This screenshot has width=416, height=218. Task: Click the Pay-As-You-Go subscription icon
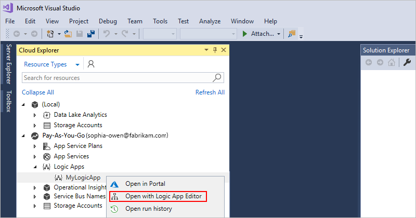click(x=35, y=136)
